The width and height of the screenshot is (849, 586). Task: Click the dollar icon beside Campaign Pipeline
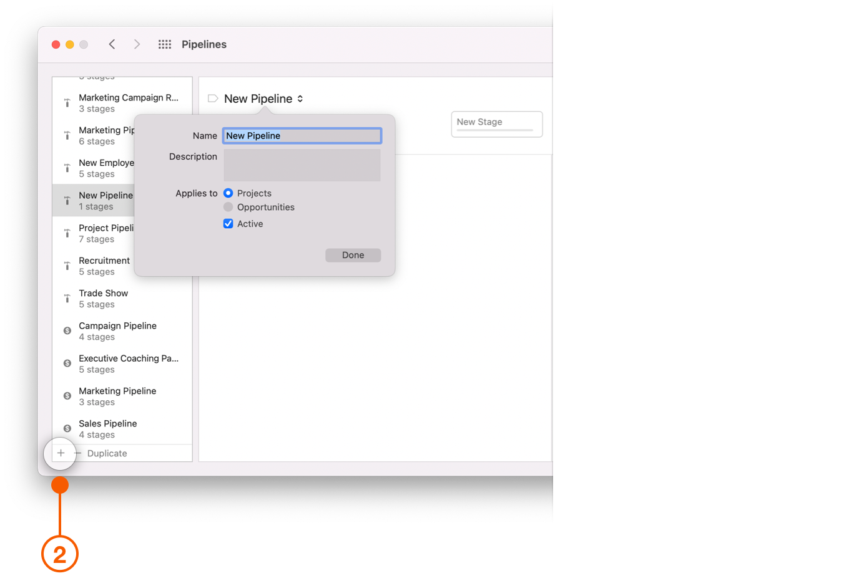(67, 330)
